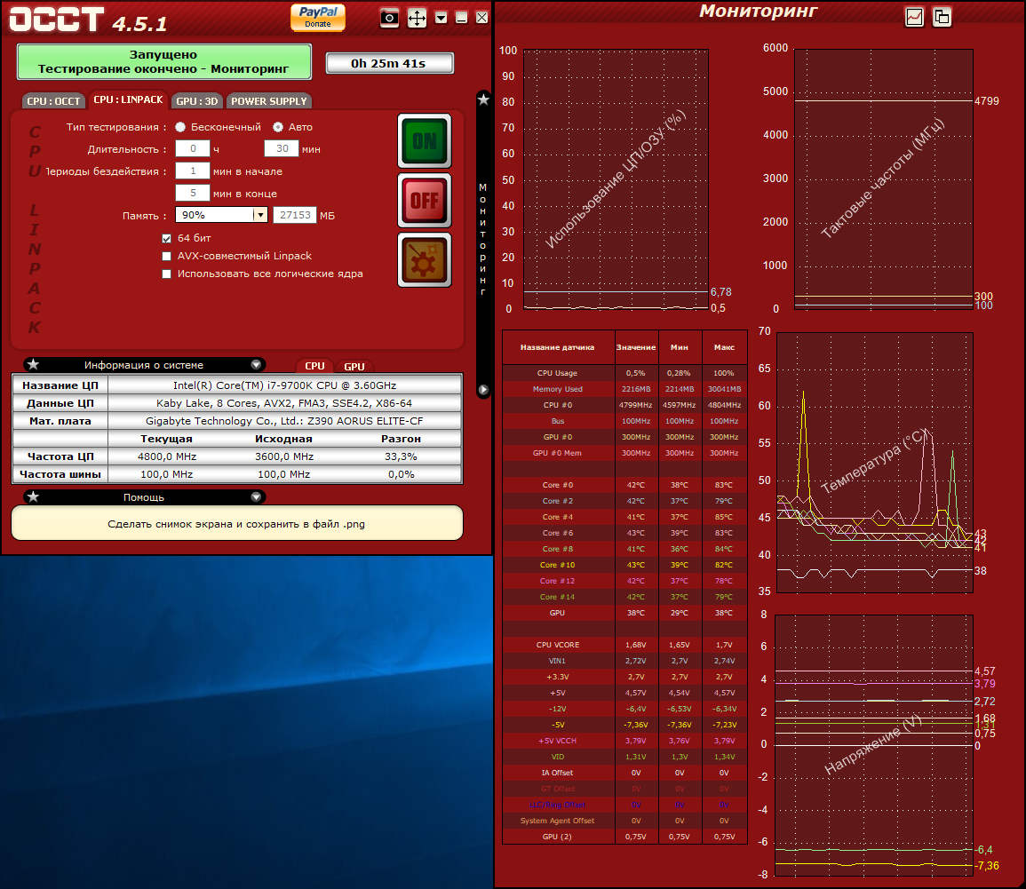Click the star above the Мониторинг vertical strip
1026x889 pixels.
point(483,99)
